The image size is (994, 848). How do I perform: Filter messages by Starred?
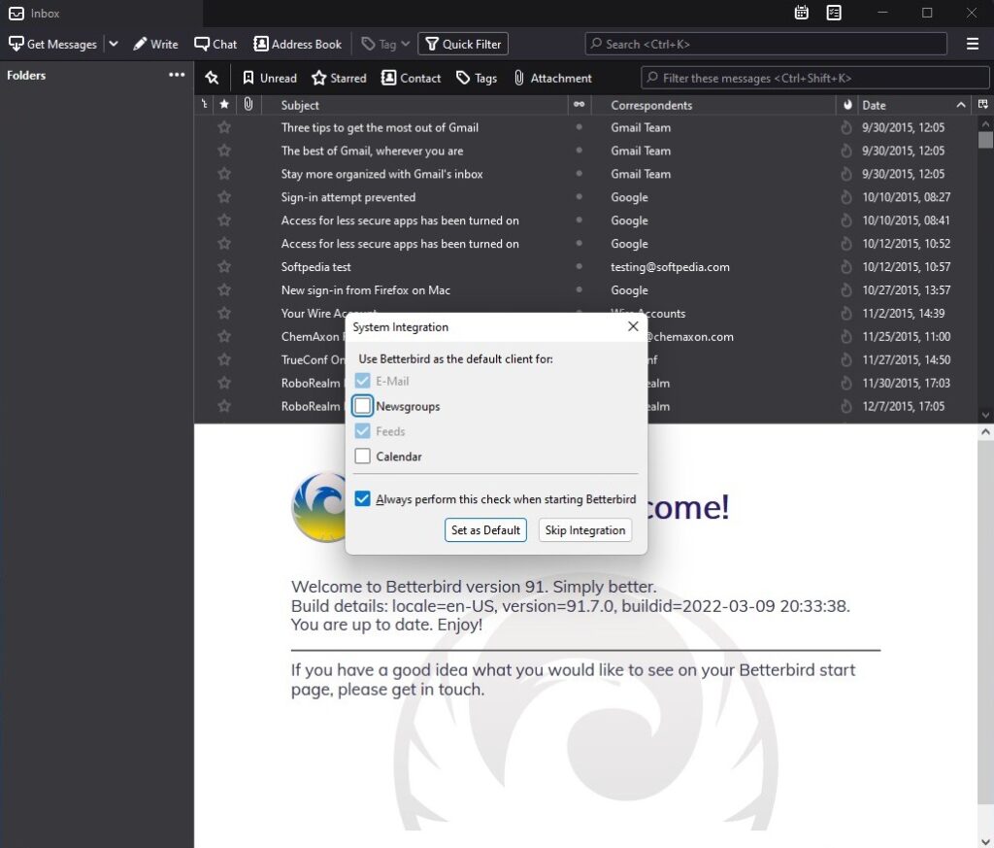pos(338,78)
